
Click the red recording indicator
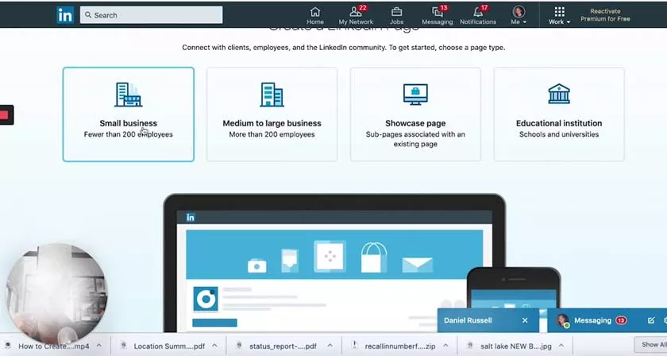coord(5,115)
